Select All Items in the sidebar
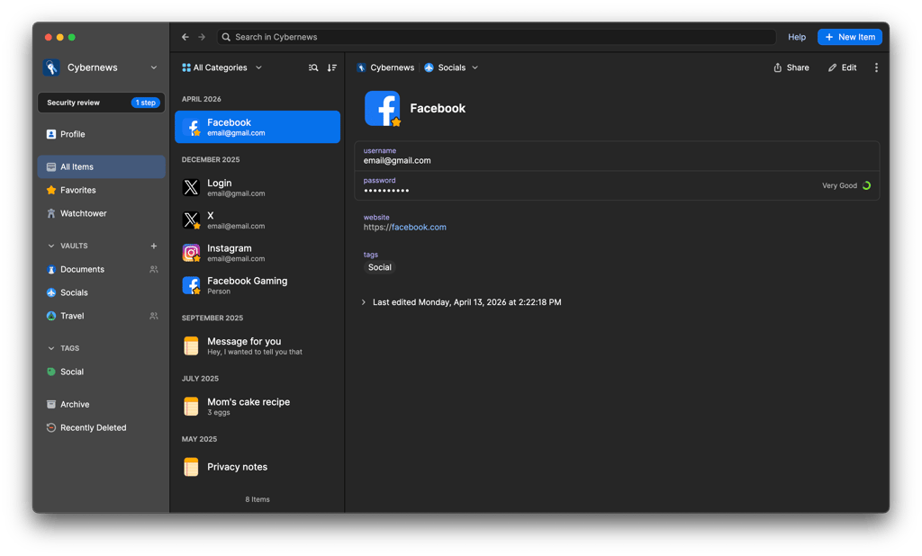This screenshot has height=556, width=922. tap(101, 167)
